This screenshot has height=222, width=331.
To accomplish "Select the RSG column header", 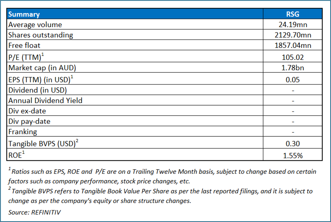I will (x=293, y=14).
